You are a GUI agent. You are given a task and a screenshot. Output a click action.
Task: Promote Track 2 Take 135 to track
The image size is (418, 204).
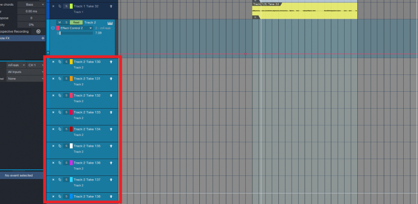pyautogui.click(x=111, y=146)
